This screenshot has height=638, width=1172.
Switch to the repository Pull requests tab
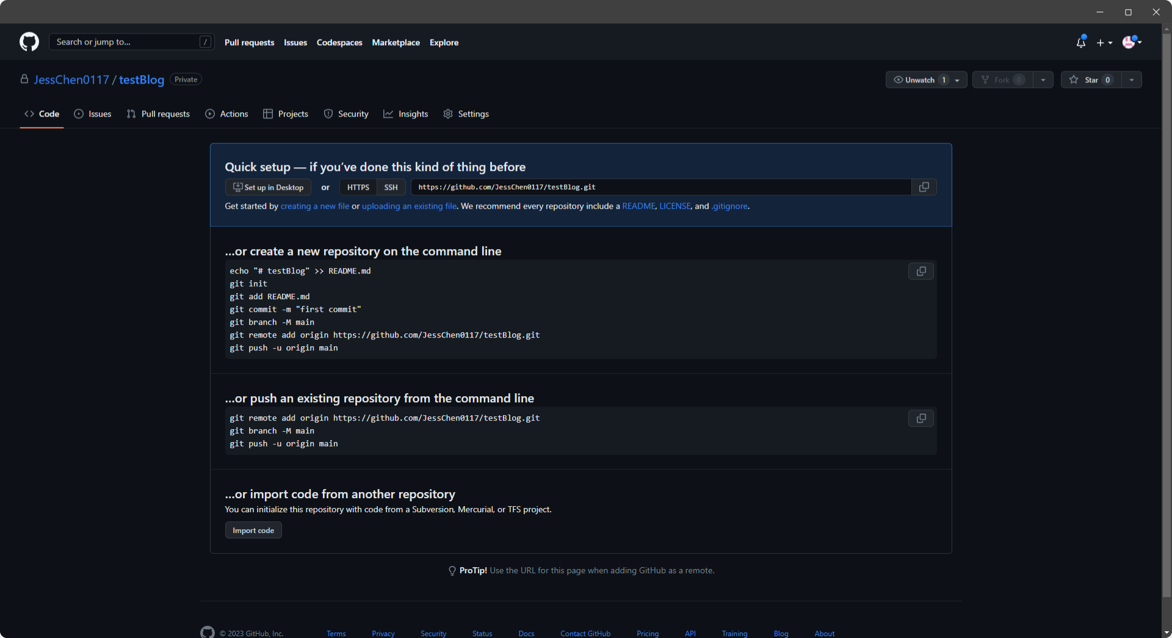click(158, 114)
